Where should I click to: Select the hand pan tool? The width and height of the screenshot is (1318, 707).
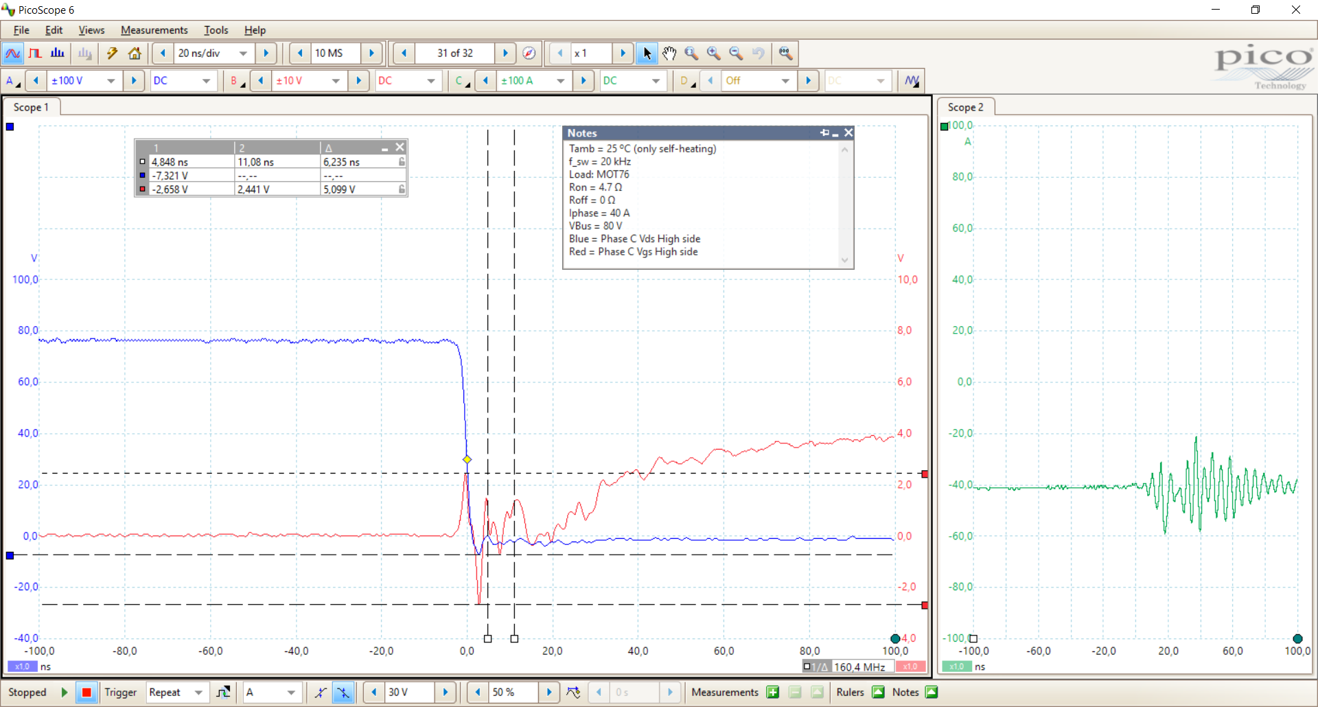click(669, 54)
